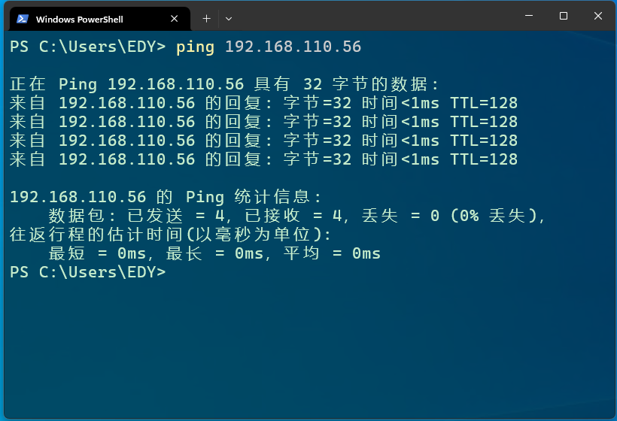Image resolution: width=617 pixels, height=421 pixels.
Task: Click the bottom PS C:\Users\EDY> prompt
Action: coord(87,272)
